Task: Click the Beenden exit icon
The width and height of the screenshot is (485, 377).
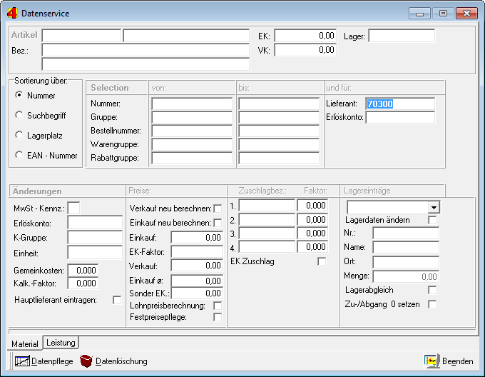Action: (x=432, y=361)
